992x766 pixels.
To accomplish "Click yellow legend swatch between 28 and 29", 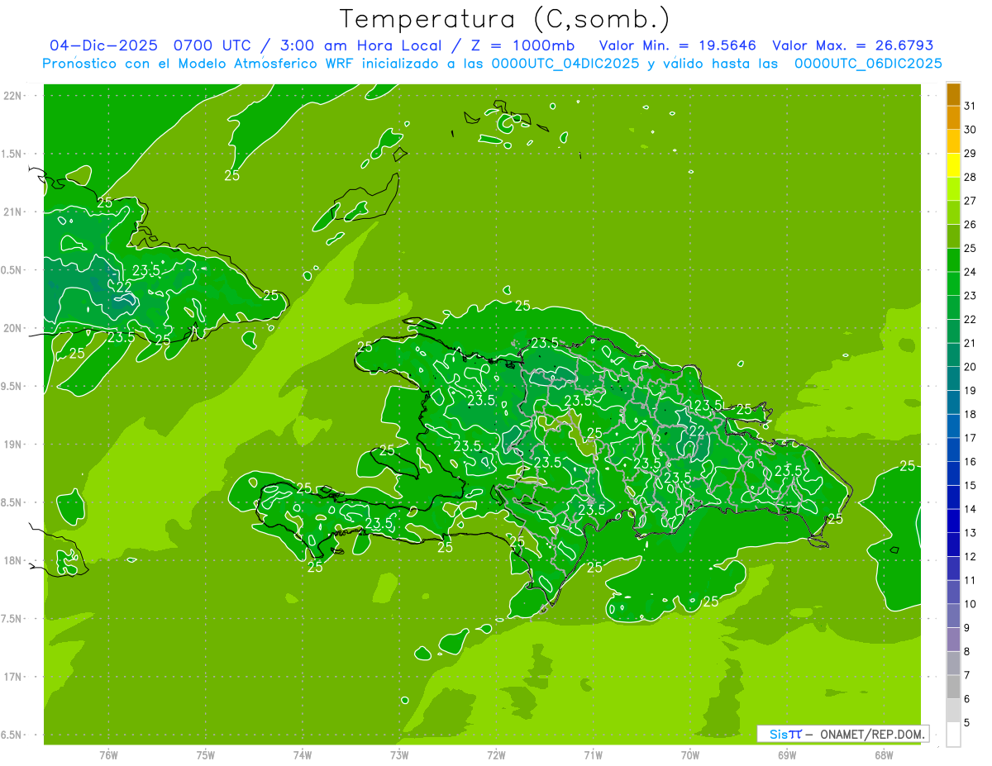I will 953,165.
